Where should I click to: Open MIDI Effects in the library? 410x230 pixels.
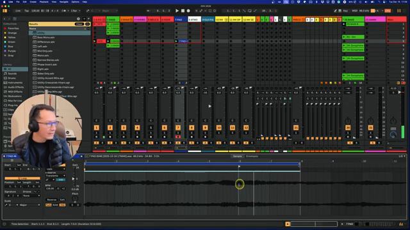point(15,91)
